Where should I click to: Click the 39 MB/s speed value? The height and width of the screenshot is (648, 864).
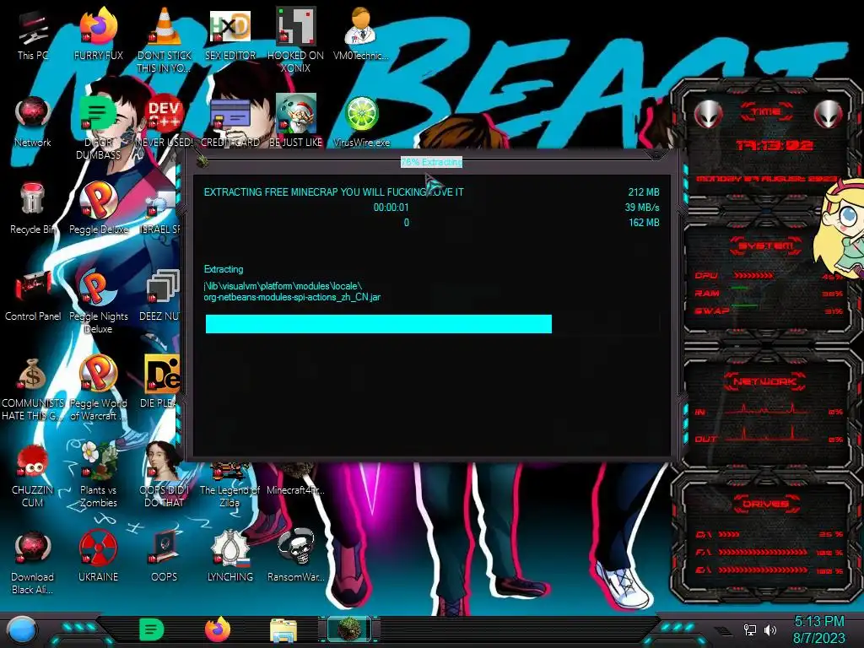tap(642, 208)
